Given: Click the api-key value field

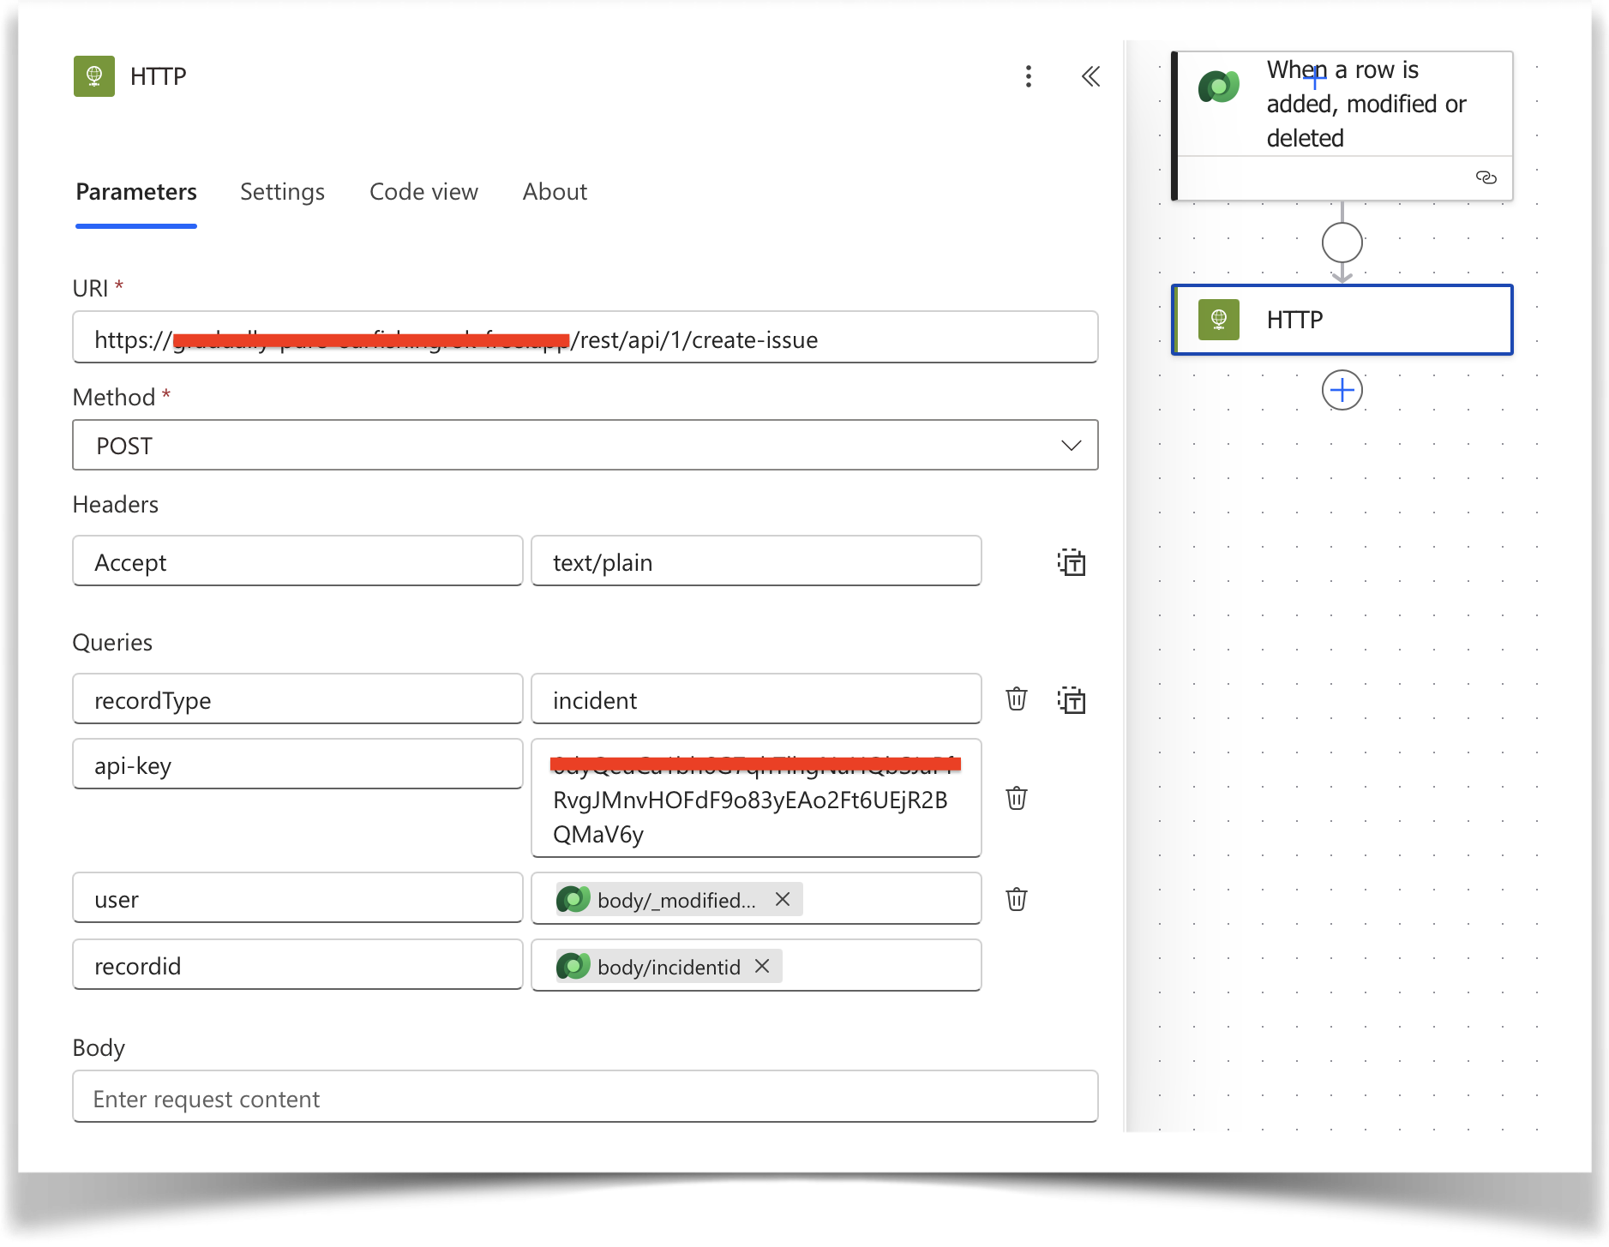Looking at the screenshot, I should (x=756, y=798).
